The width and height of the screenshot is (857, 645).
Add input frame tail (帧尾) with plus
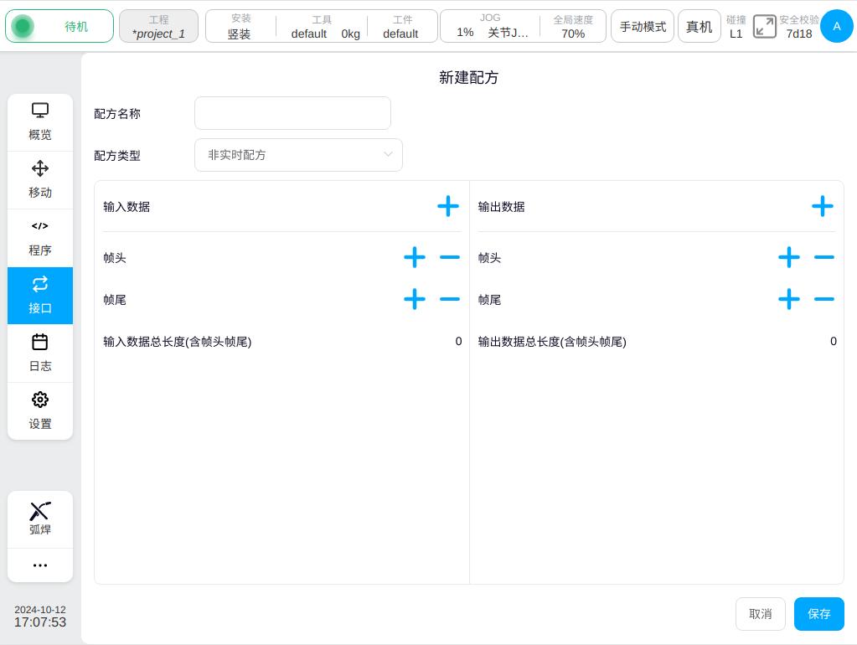point(414,299)
